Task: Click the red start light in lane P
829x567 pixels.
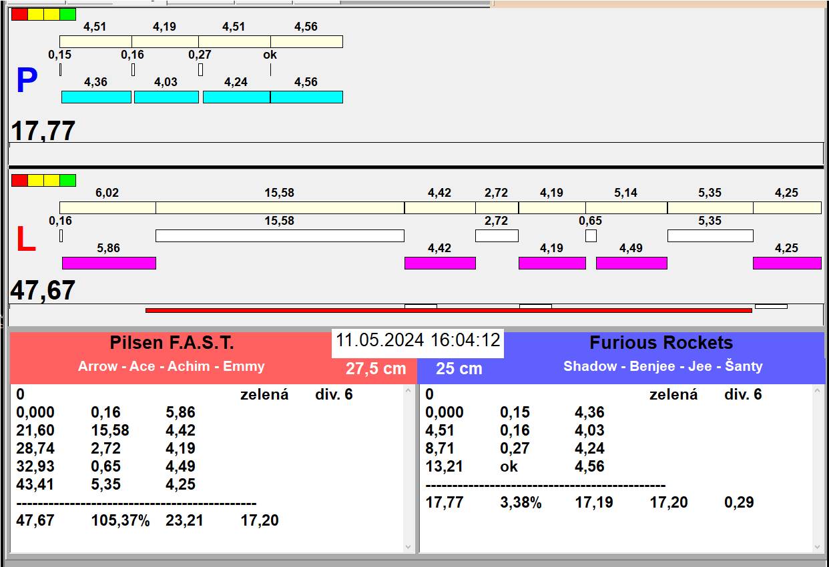Action: (x=19, y=14)
